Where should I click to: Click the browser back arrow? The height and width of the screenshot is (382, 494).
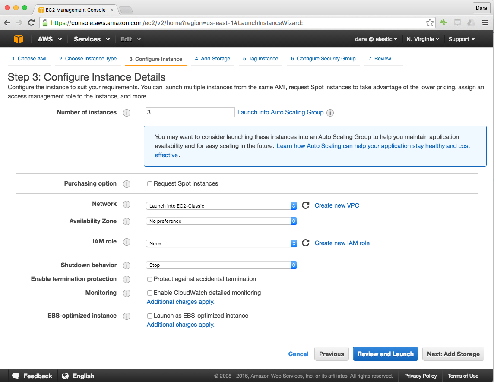7,23
